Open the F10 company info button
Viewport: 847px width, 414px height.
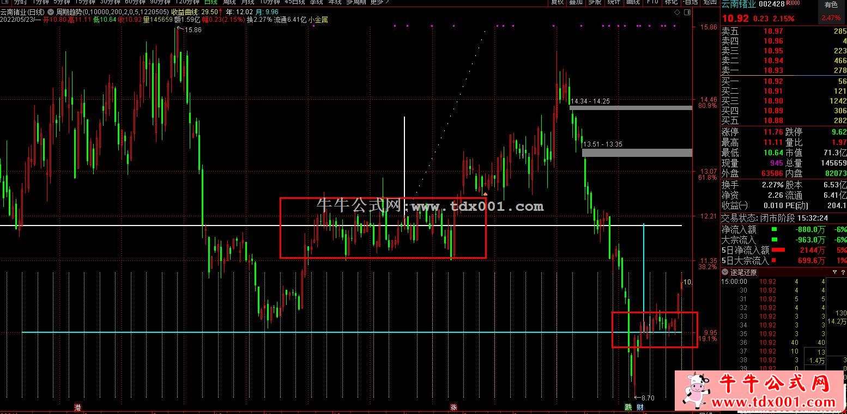pyautogui.click(x=652, y=2)
